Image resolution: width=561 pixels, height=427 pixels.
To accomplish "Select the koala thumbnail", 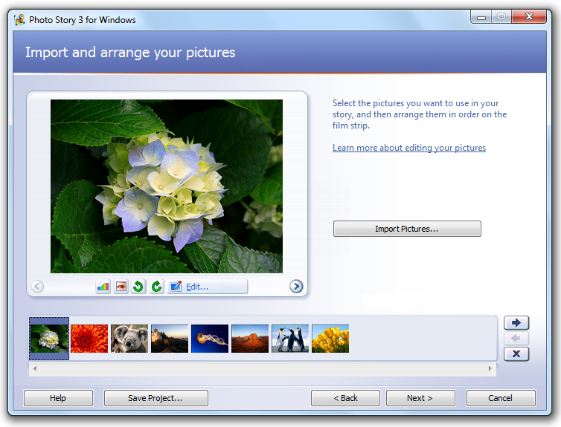I will pos(129,339).
